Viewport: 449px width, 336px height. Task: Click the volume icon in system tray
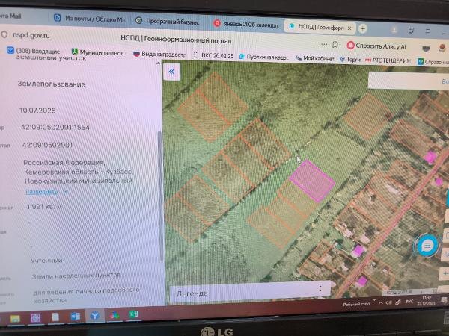(x=389, y=302)
